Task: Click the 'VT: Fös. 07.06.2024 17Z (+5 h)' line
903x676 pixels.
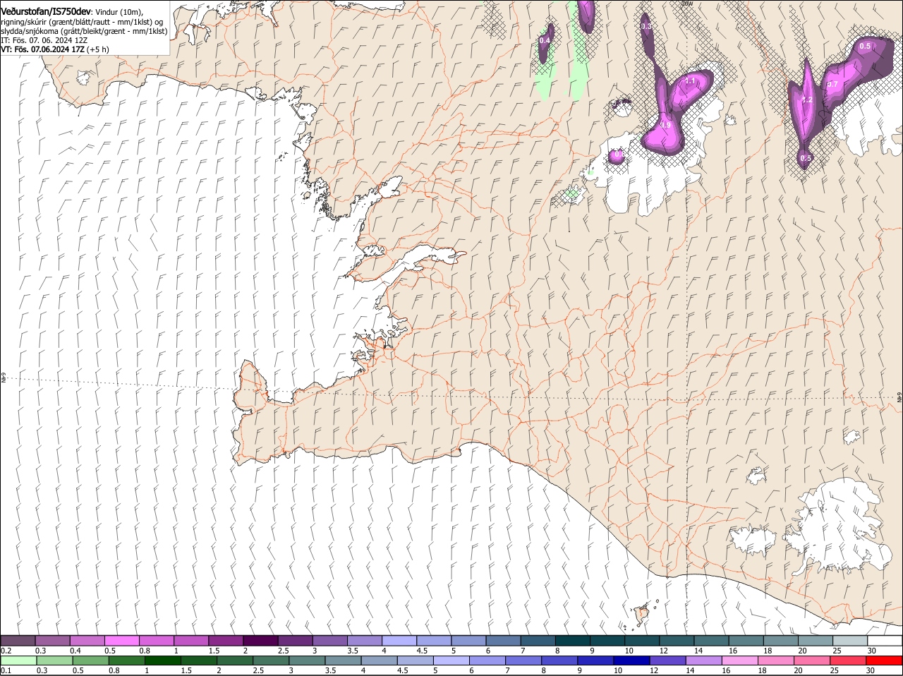Action: (x=55, y=49)
